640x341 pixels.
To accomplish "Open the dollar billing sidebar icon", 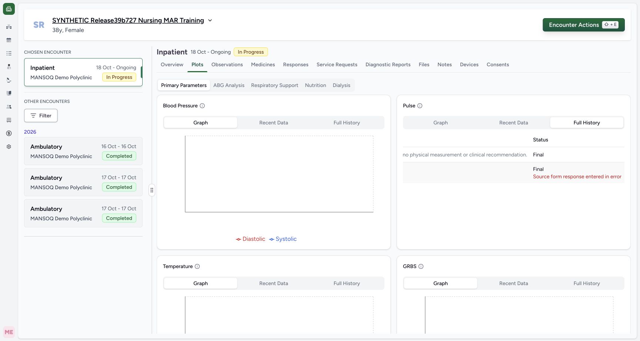I will coord(9,133).
